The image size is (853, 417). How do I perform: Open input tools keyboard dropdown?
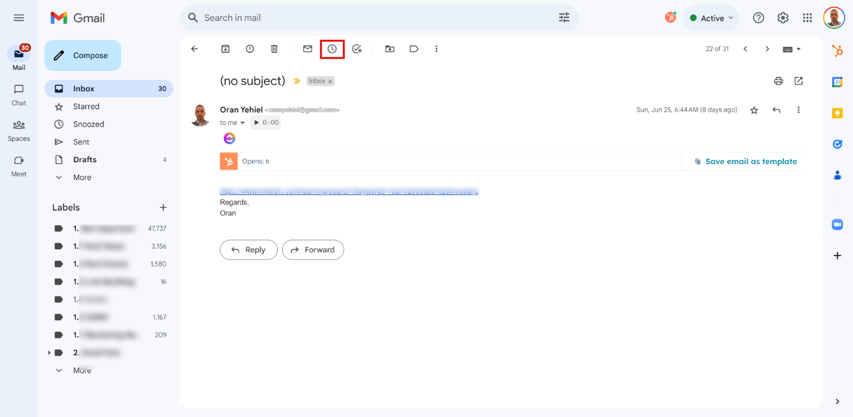[x=792, y=49]
